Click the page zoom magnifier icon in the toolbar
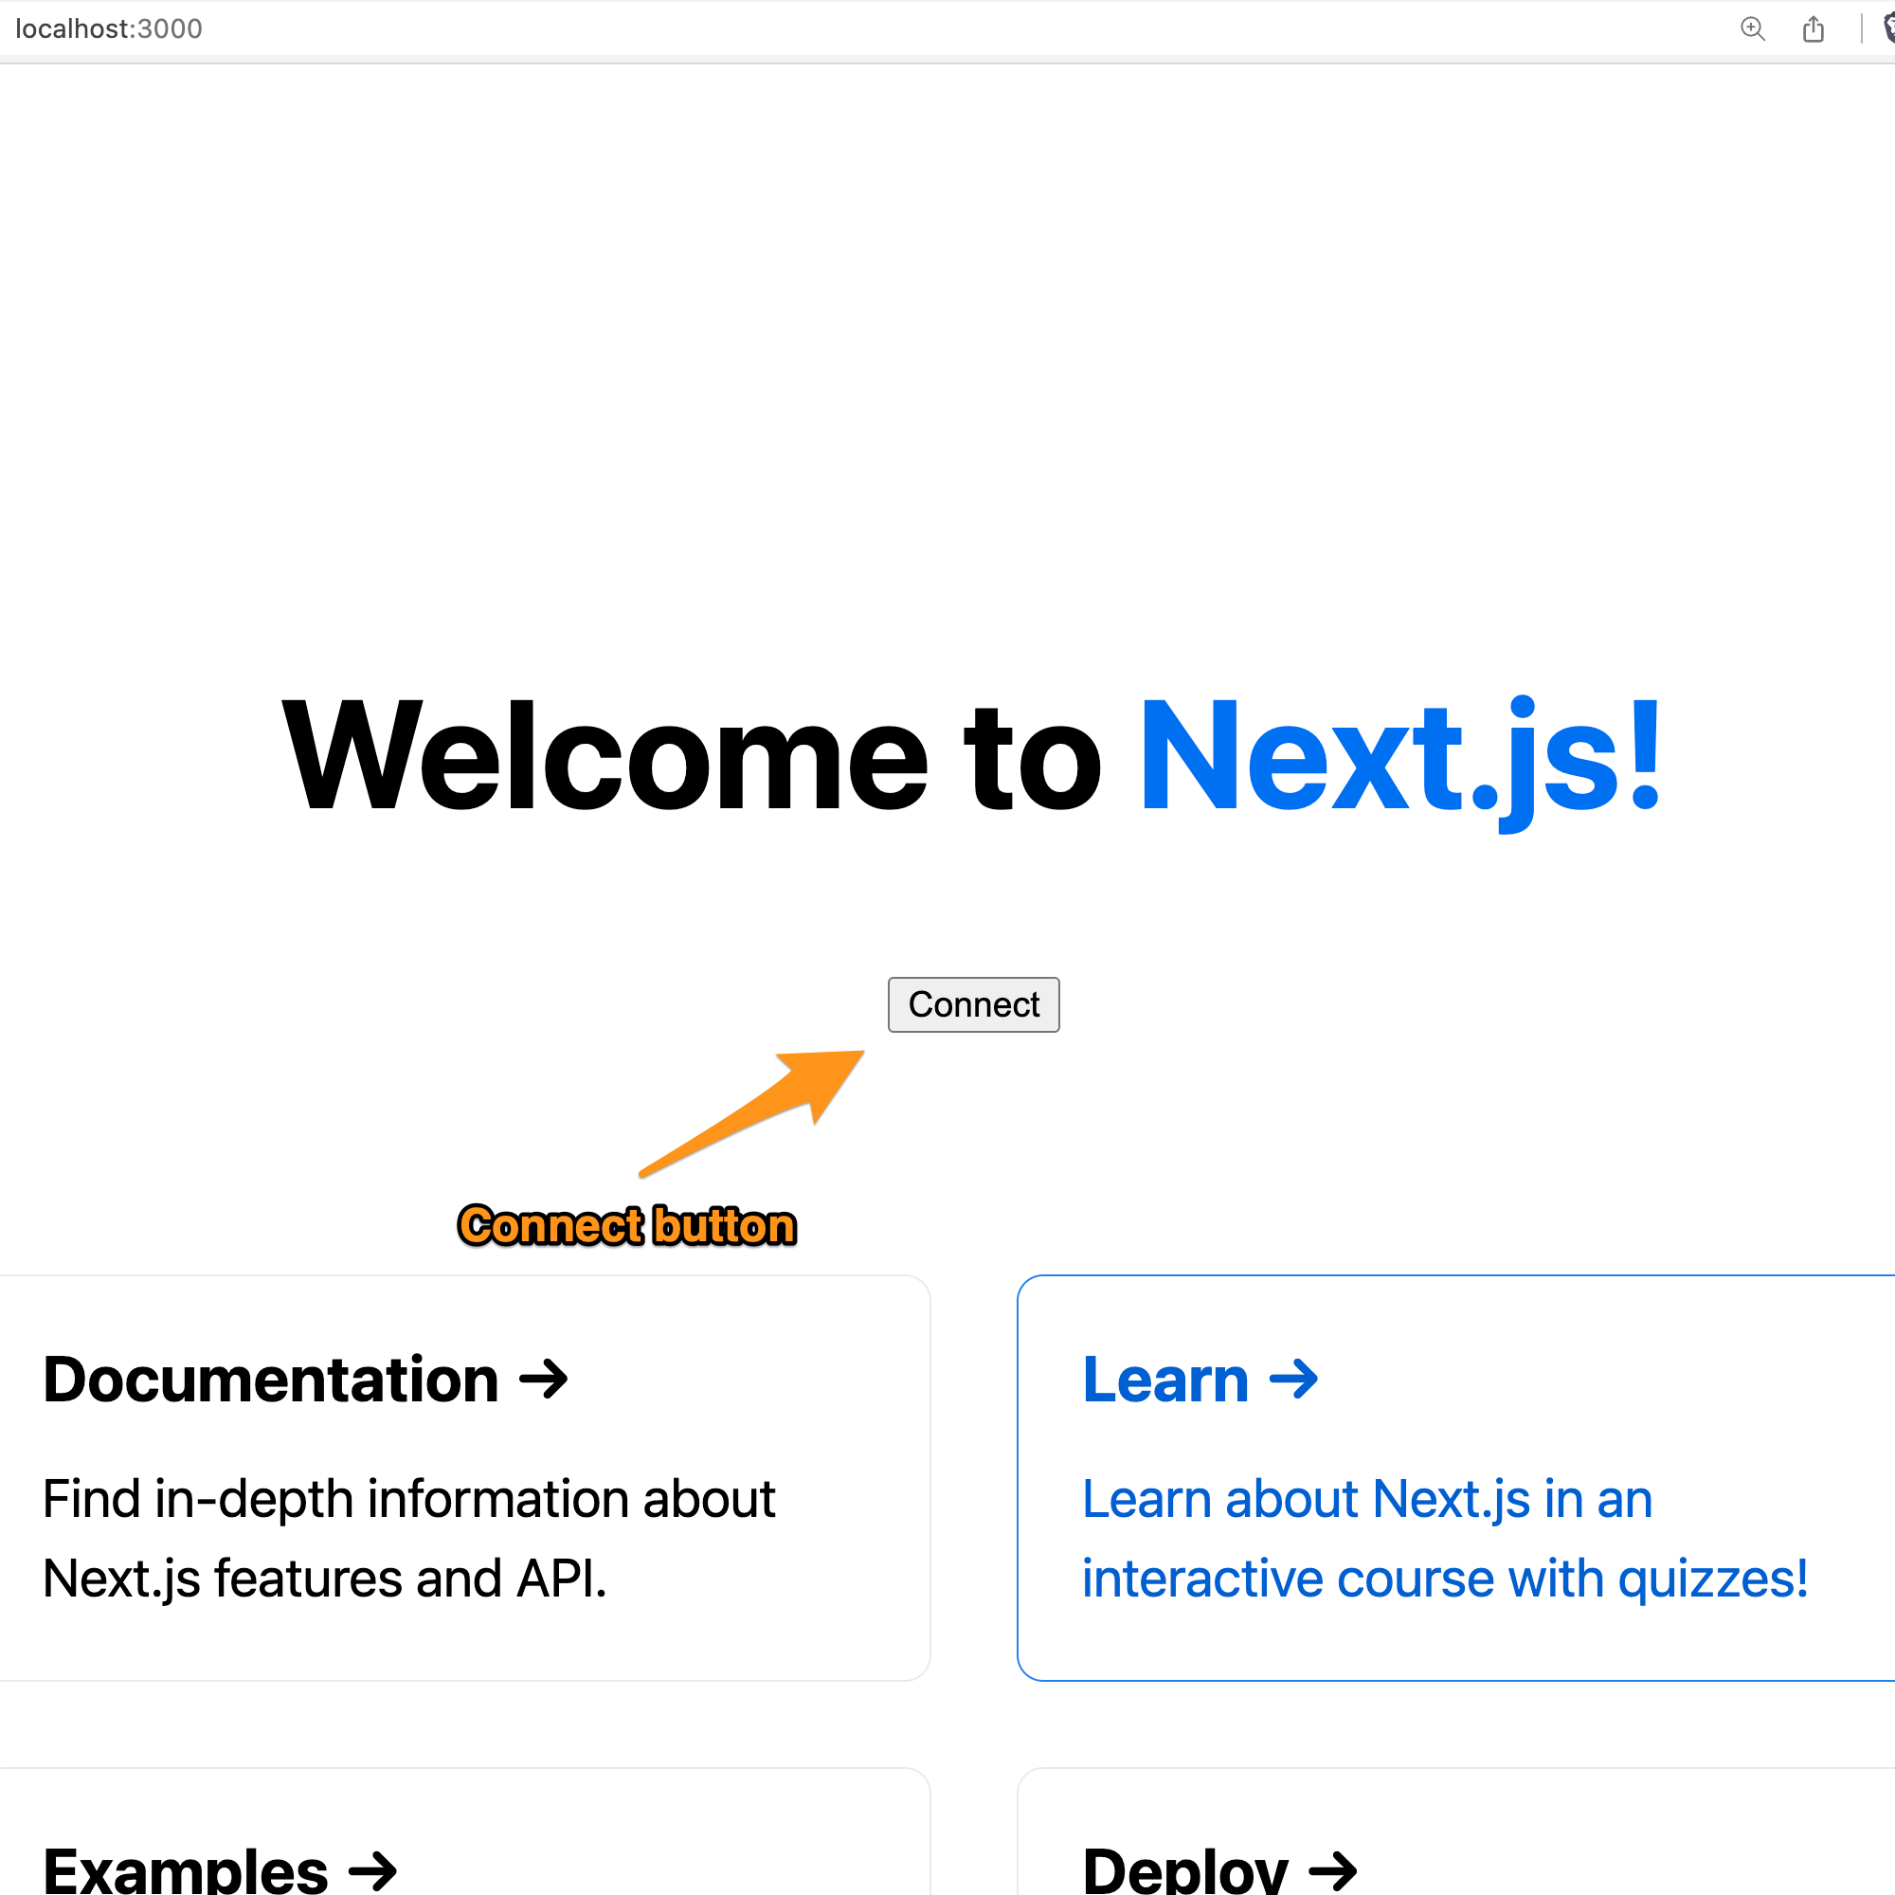The image size is (1895, 1895). 1752,29
